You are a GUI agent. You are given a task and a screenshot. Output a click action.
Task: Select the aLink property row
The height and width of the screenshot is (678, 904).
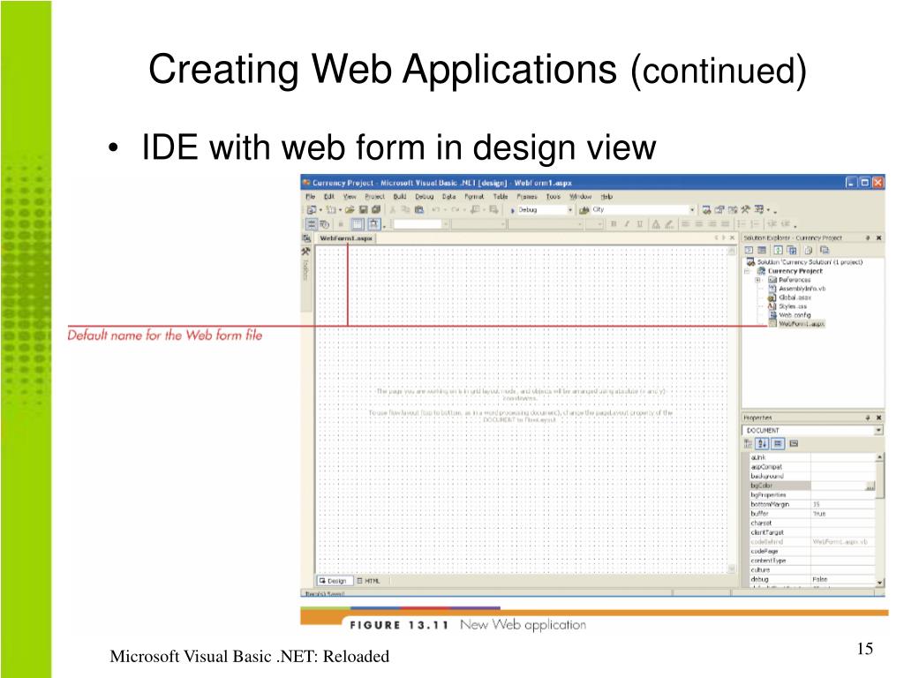[812, 457]
